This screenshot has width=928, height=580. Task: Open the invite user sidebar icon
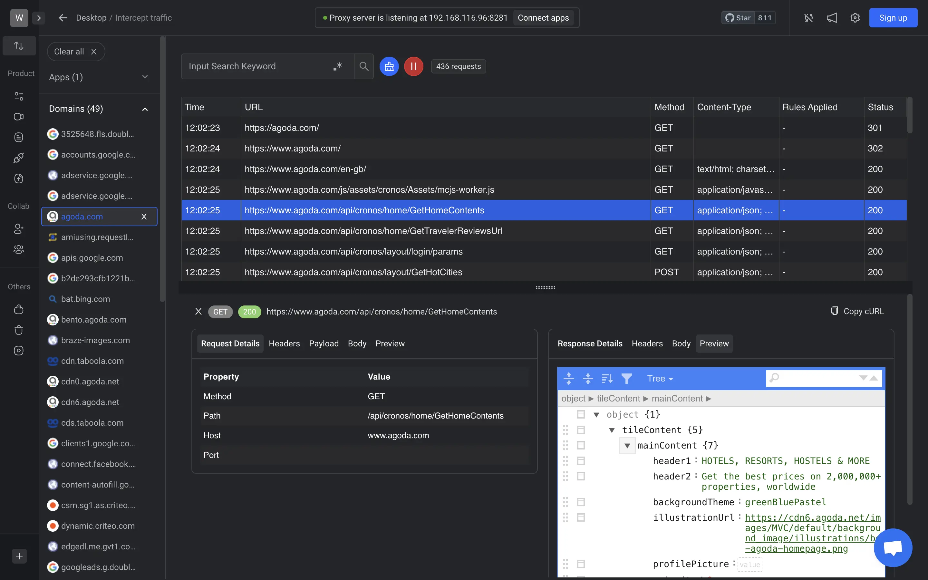(x=19, y=229)
